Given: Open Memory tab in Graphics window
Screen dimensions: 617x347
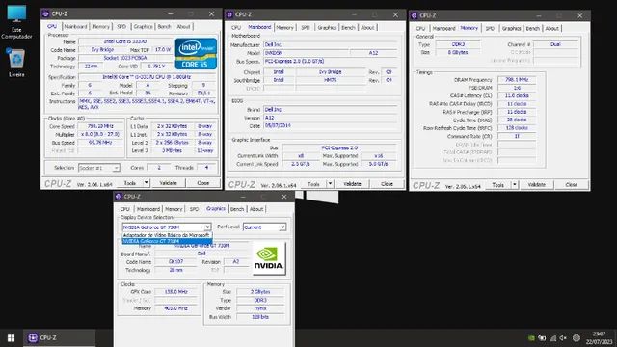Looking at the screenshot, I should coord(174,209).
